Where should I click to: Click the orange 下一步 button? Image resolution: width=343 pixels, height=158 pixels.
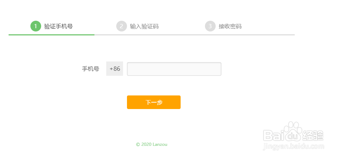pyautogui.click(x=154, y=102)
